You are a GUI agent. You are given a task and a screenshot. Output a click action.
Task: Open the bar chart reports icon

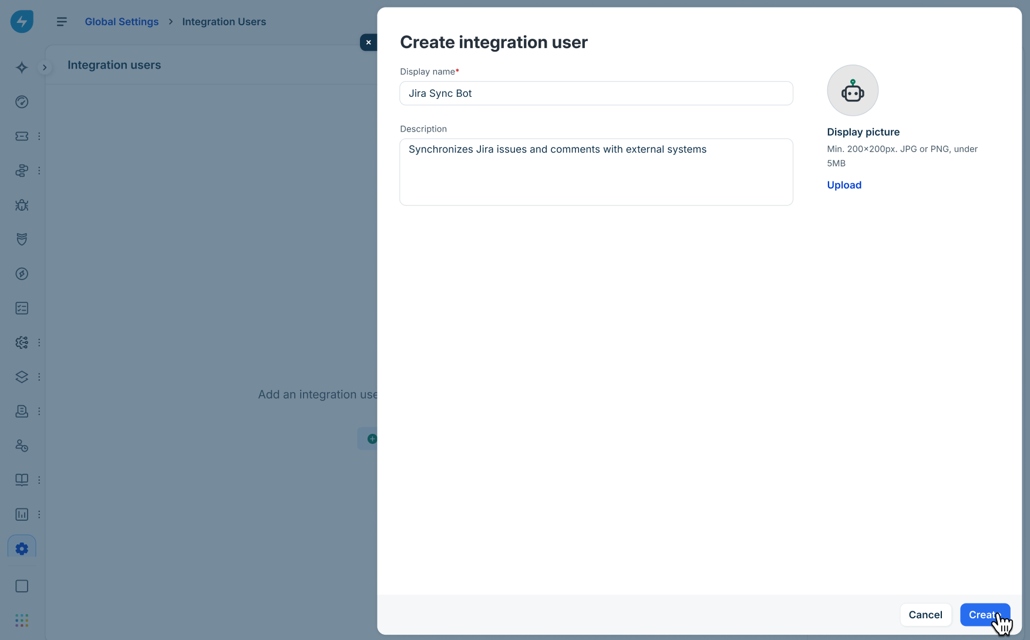point(22,514)
